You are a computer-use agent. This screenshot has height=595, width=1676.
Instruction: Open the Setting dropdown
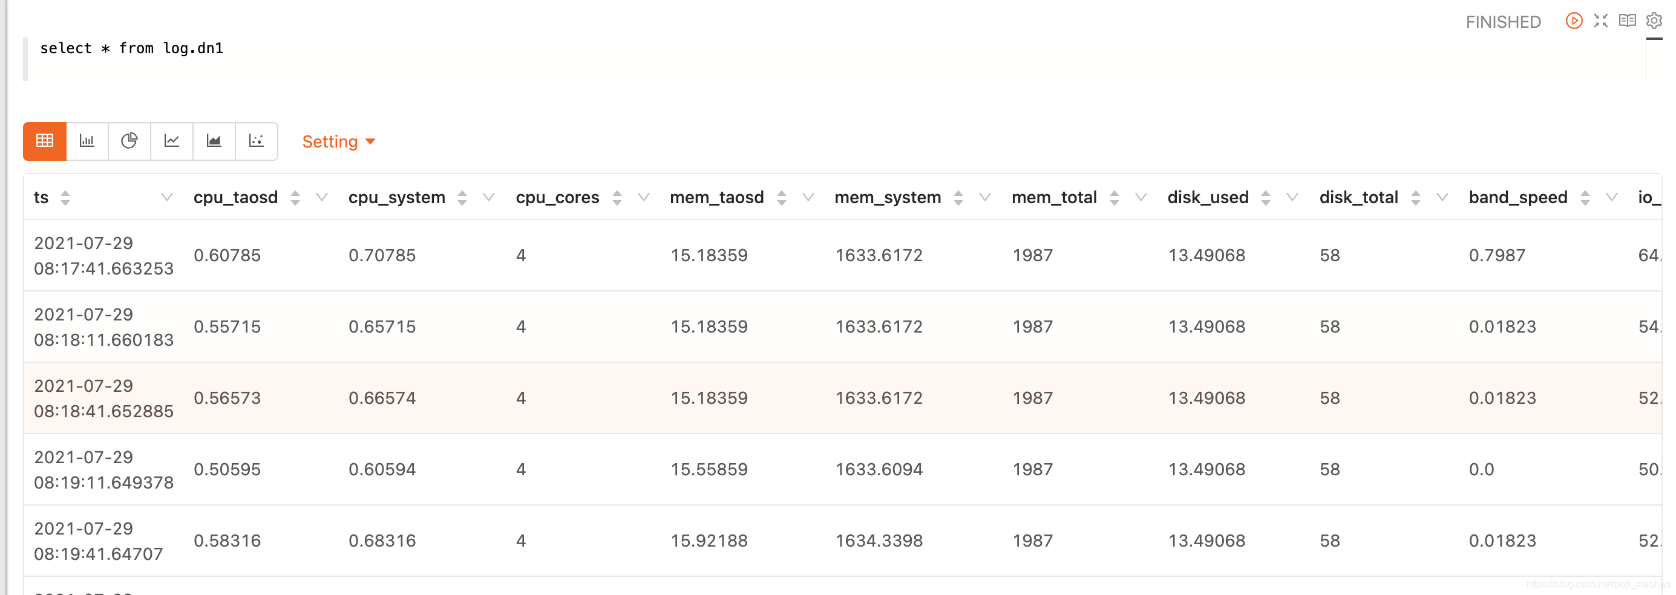click(x=338, y=141)
